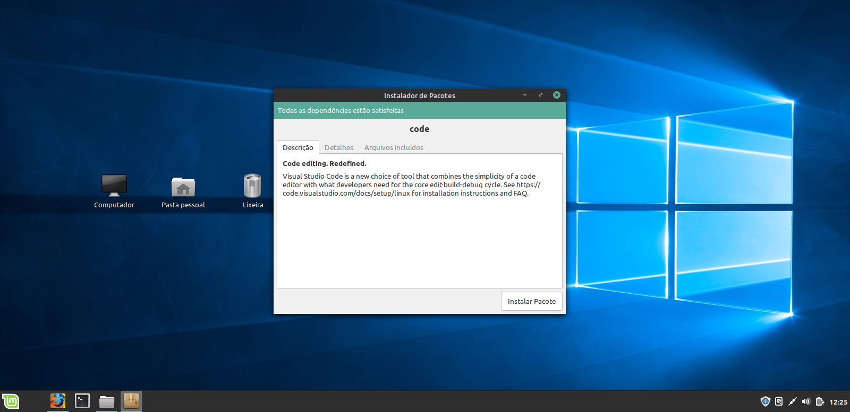
Task: Open the network connection tray icon
Action: coord(792,401)
